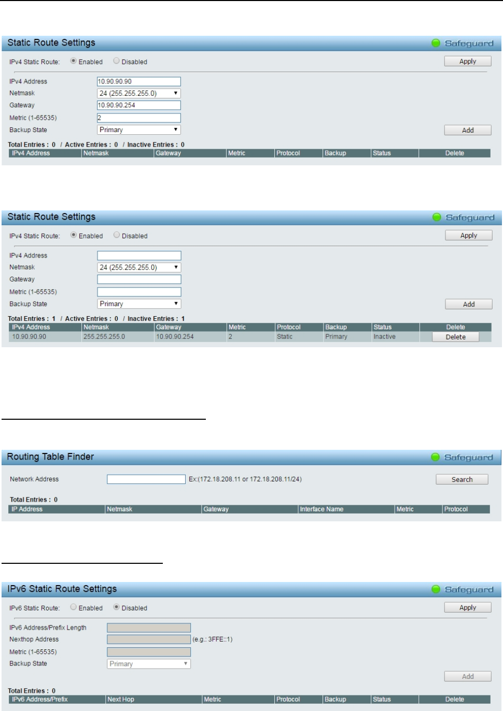
Task: Click Add in the first Static Route Settings panel
Action: point(468,130)
